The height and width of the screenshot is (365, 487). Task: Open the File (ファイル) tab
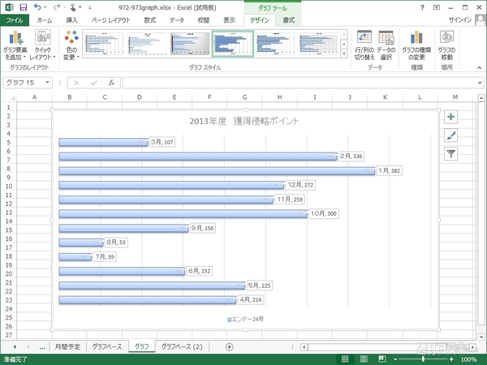pyautogui.click(x=15, y=20)
